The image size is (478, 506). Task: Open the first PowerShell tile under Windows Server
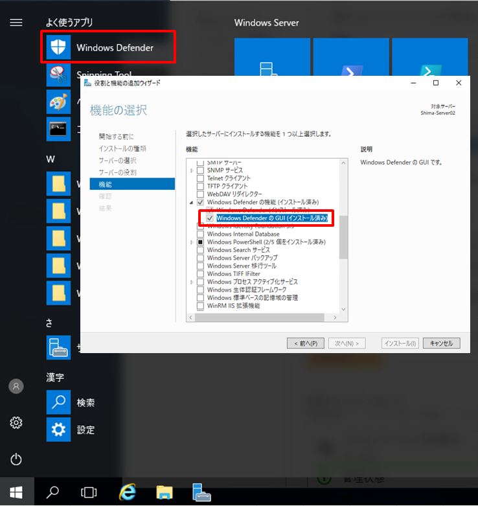(x=351, y=57)
